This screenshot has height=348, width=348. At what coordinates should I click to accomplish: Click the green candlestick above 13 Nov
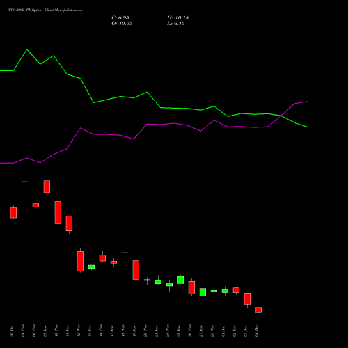(x=91, y=267)
